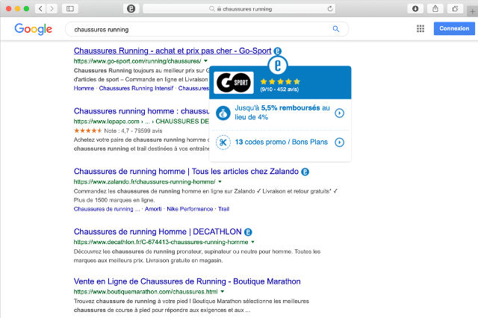This screenshot has width=478, height=318.
Task: Click the Amorti sitelink under Zalando
Action: 153,209
